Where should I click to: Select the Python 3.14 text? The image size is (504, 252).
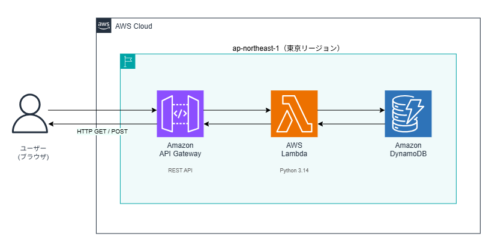(294, 171)
